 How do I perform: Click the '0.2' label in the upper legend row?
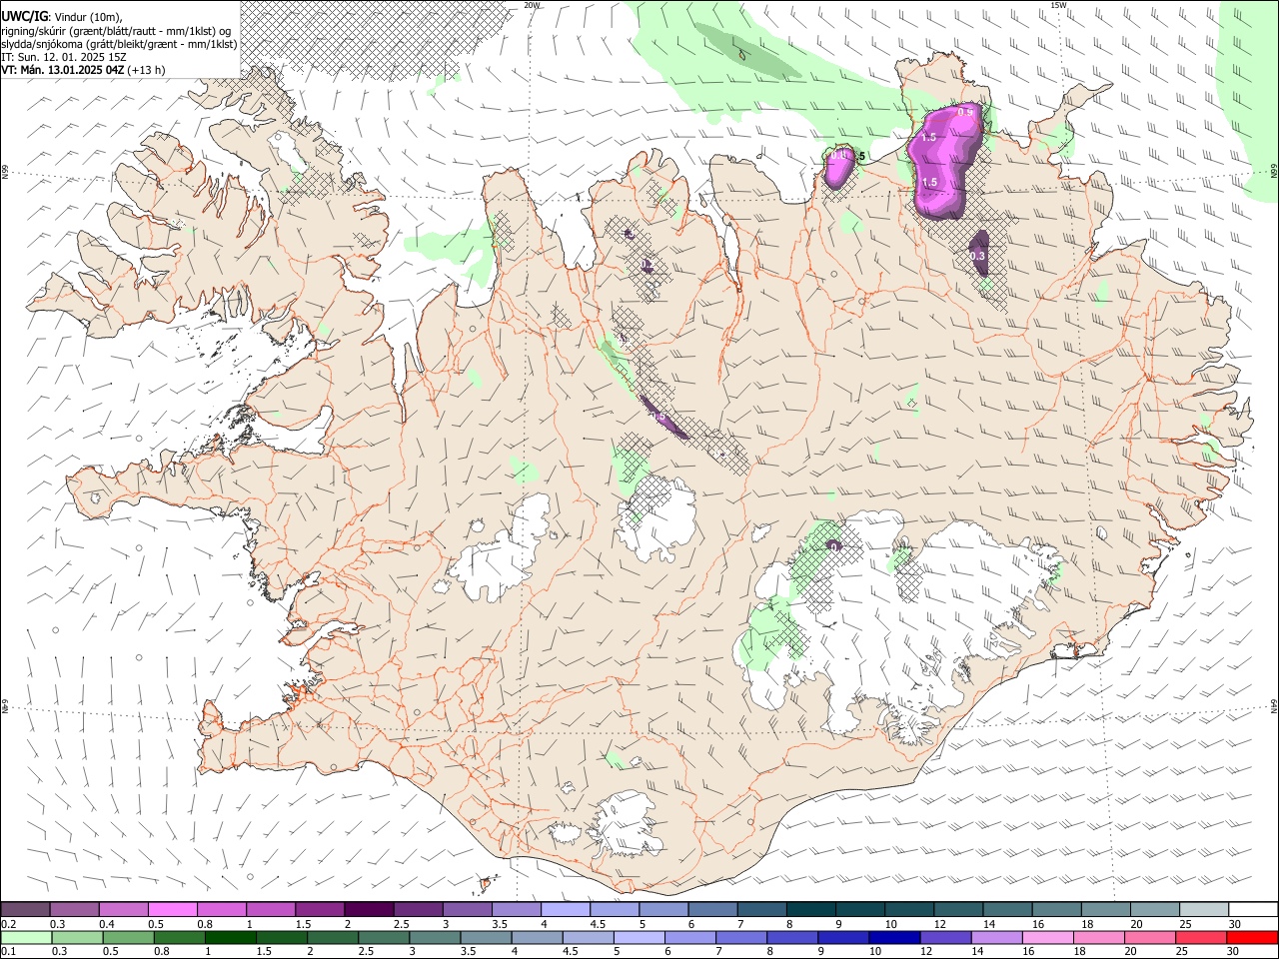pos(8,924)
